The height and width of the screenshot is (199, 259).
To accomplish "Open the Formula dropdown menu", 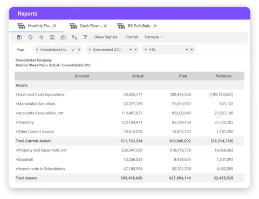I will (x=153, y=37).
